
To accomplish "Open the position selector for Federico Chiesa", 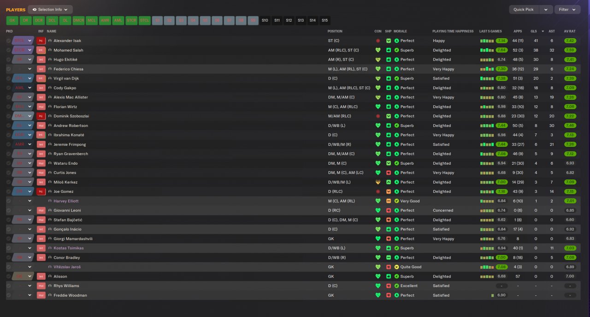I will click(23, 69).
